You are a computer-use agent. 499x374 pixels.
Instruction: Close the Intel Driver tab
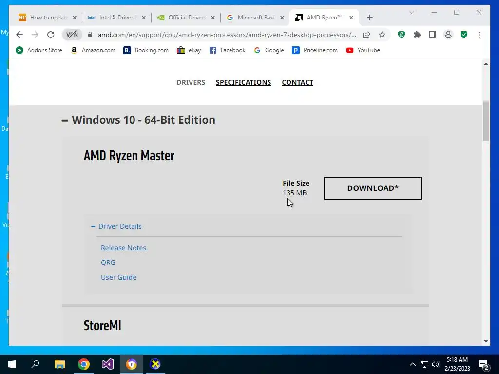(144, 18)
